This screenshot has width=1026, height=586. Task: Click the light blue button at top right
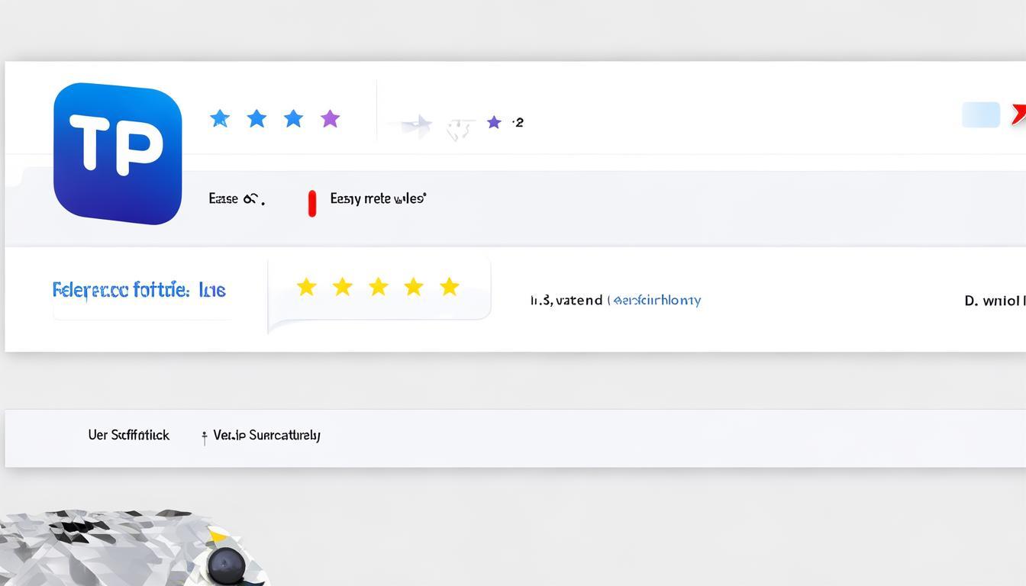click(981, 114)
